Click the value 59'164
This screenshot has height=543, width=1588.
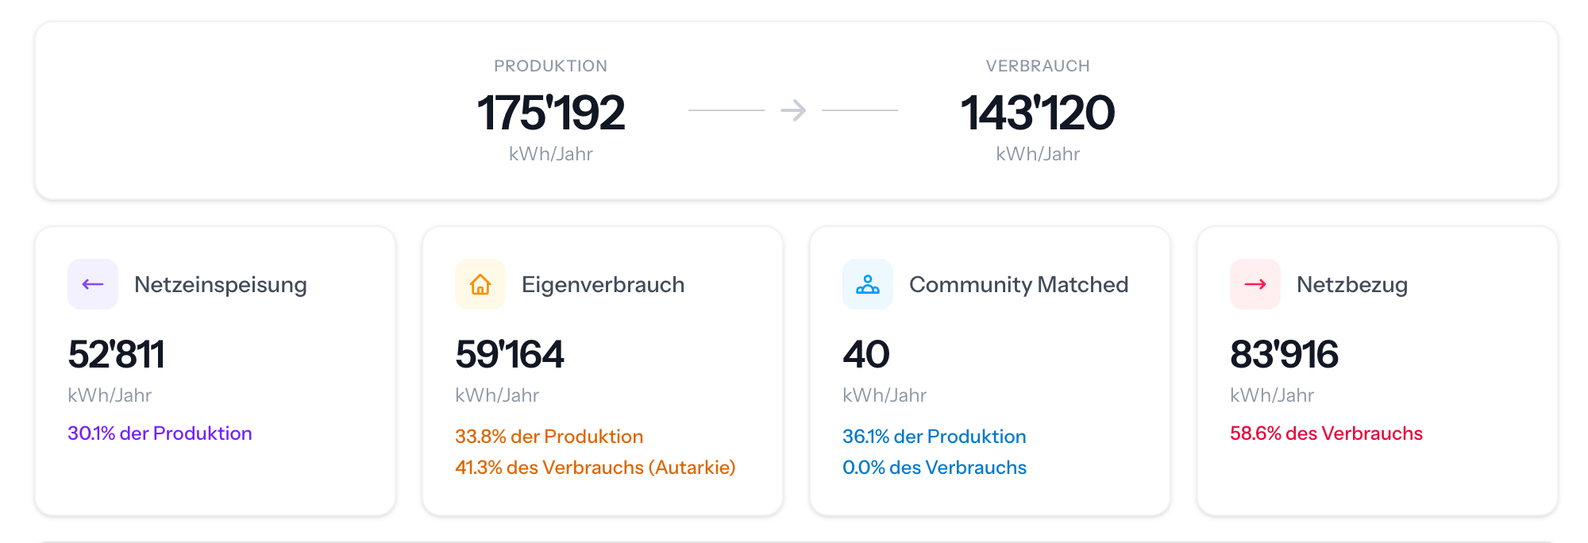coord(510,354)
